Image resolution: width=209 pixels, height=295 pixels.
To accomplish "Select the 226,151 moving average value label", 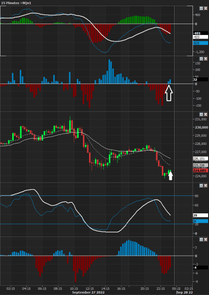I will click(x=201, y=159).
